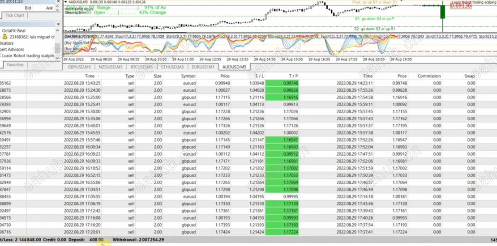Open the EURUSD,M1 chart tab

203,67
